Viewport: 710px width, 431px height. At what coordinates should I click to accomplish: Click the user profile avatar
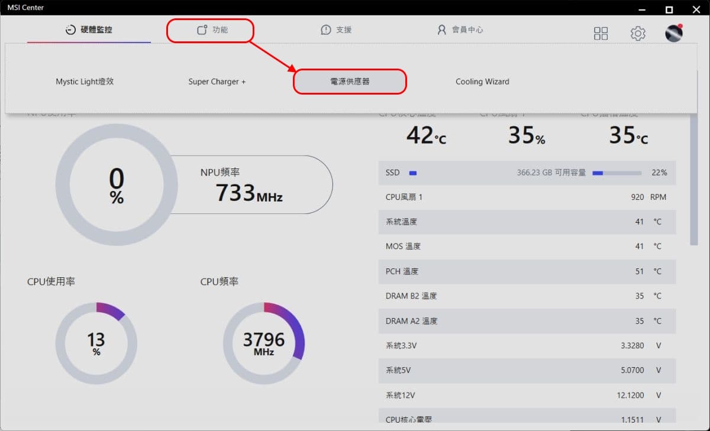674,33
